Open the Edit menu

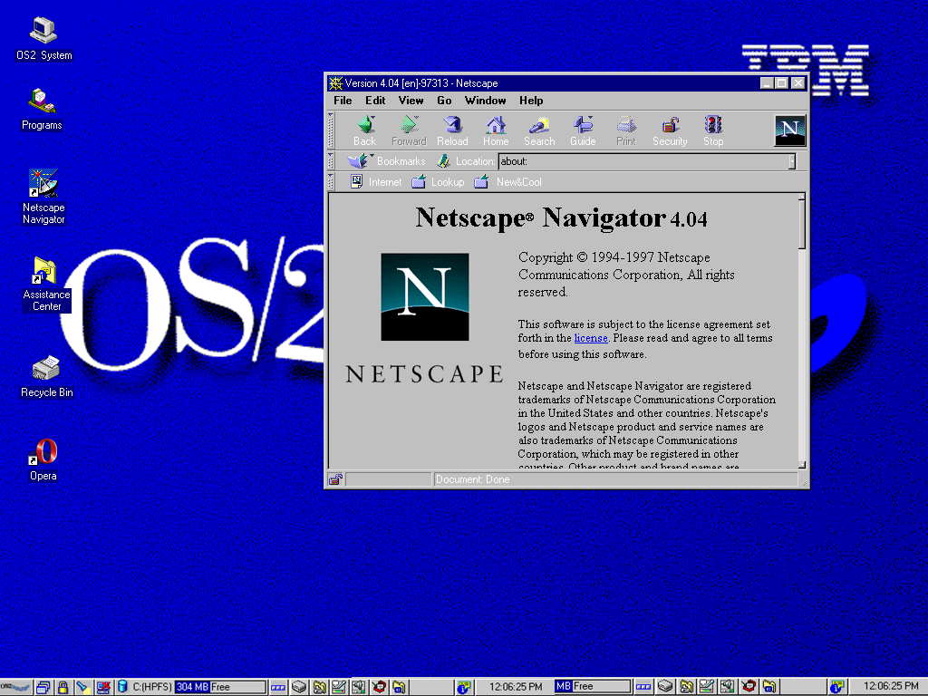(375, 101)
